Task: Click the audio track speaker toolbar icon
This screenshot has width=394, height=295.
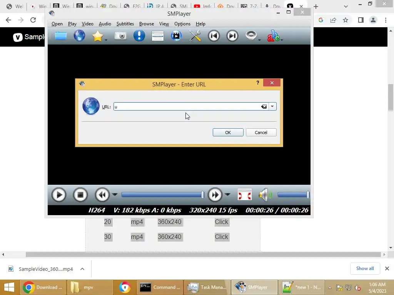Action: (x=251, y=36)
